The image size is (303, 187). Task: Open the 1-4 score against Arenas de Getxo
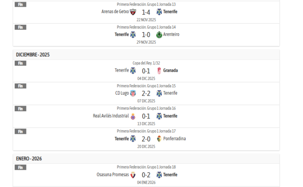pos(146,12)
